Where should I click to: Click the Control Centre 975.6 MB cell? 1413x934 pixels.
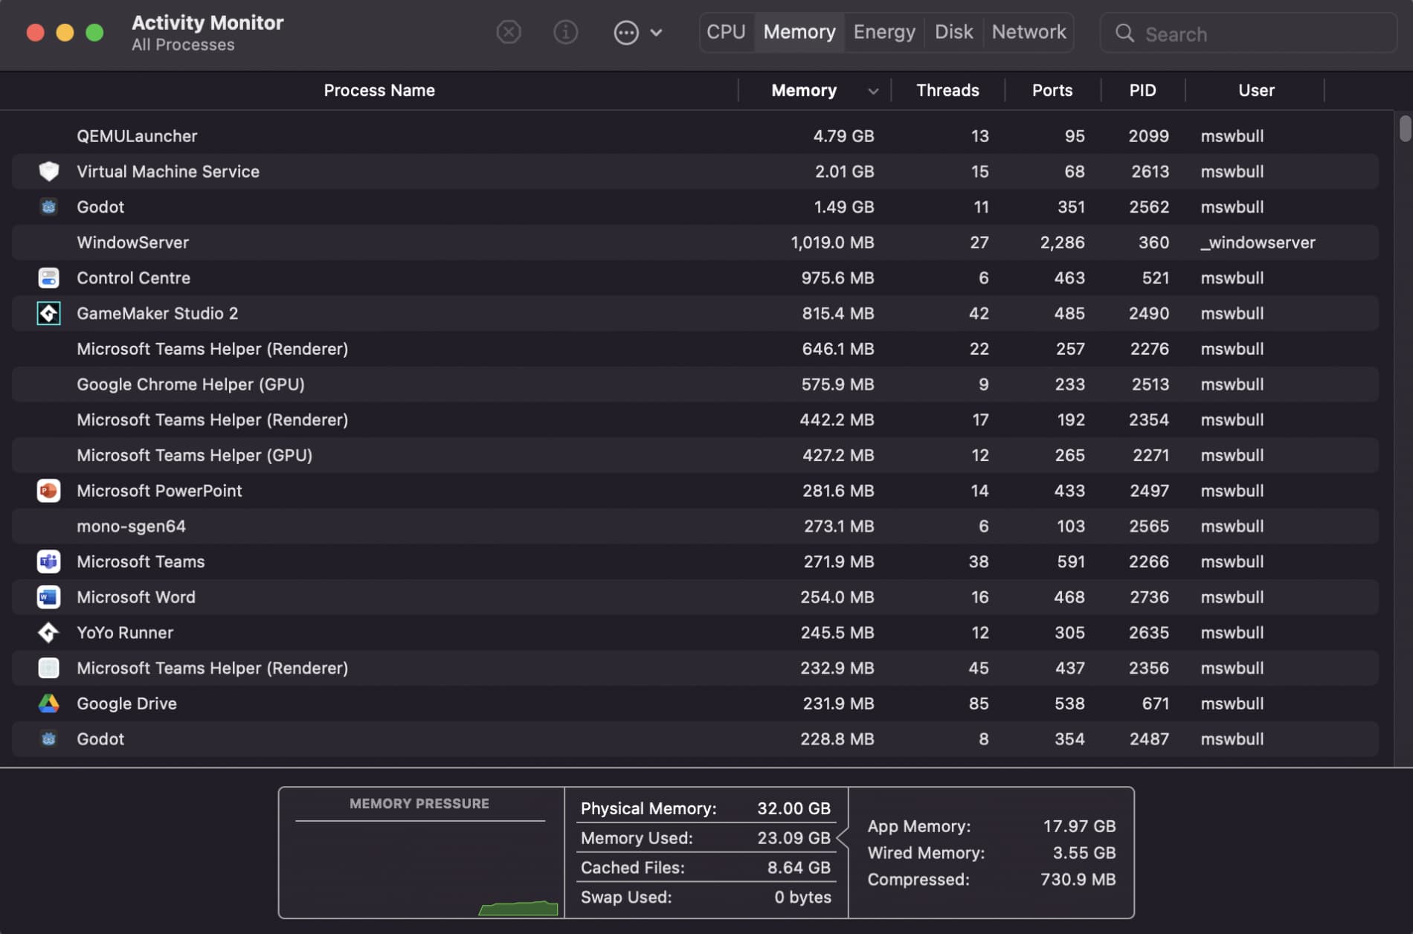(x=837, y=278)
